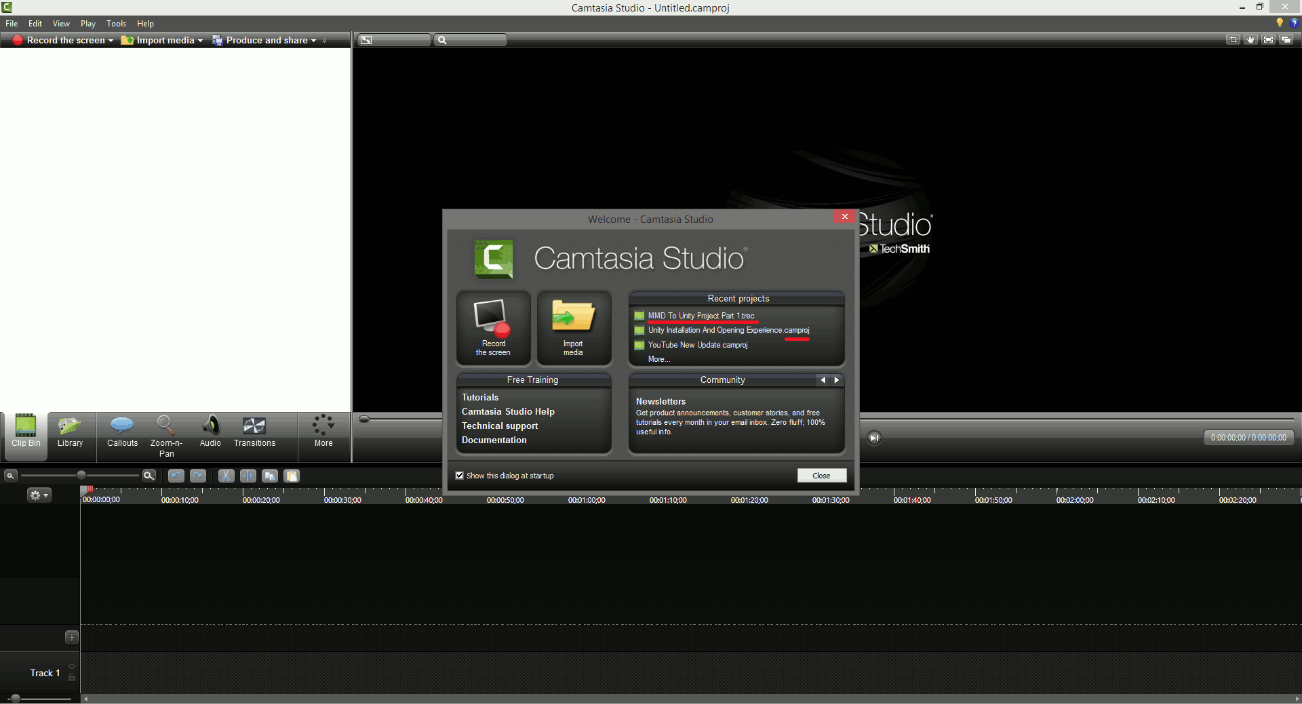This screenshot has width=1302, height=704.
Task: Click the detach preview window icon
Action: (x=1286, y=40)
